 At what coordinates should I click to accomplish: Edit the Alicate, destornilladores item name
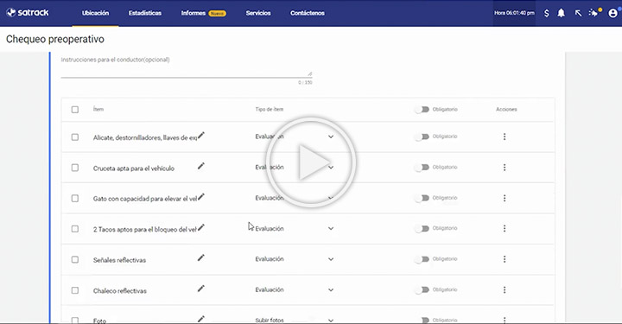[x=201, y=136]
